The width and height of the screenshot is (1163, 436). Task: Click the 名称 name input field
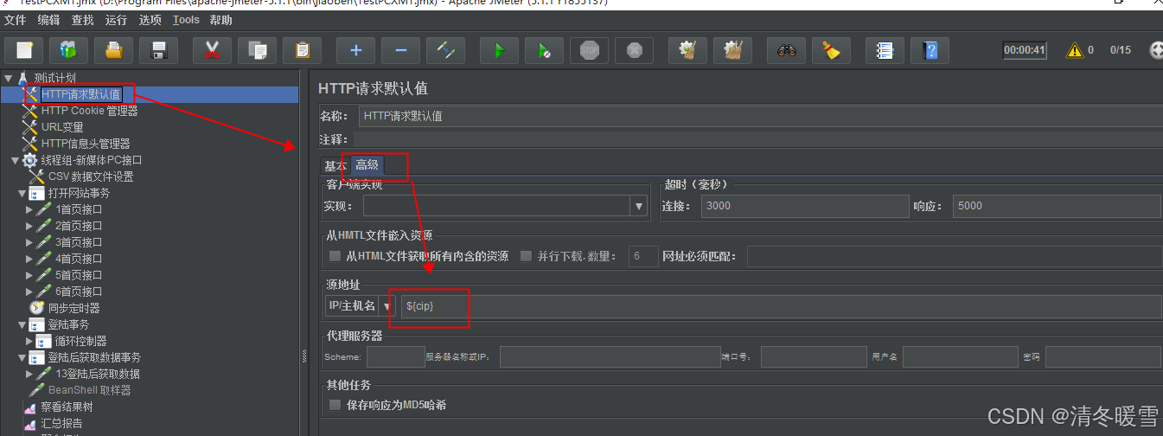coord(760,116)
